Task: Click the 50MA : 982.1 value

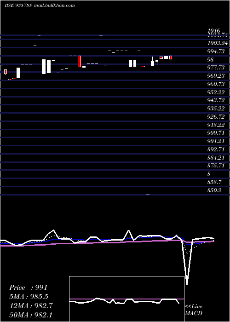Action: 31,315
